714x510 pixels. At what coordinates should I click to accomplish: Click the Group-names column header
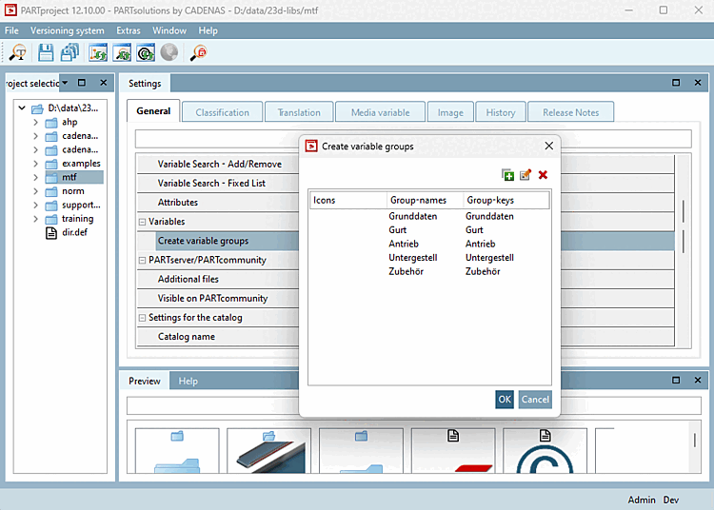coord(425,200)
